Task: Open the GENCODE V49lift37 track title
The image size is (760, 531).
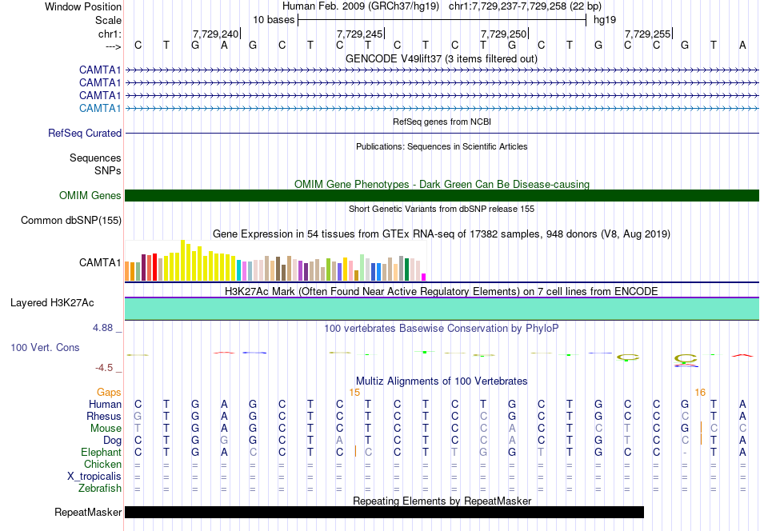Action: (442, 58)
